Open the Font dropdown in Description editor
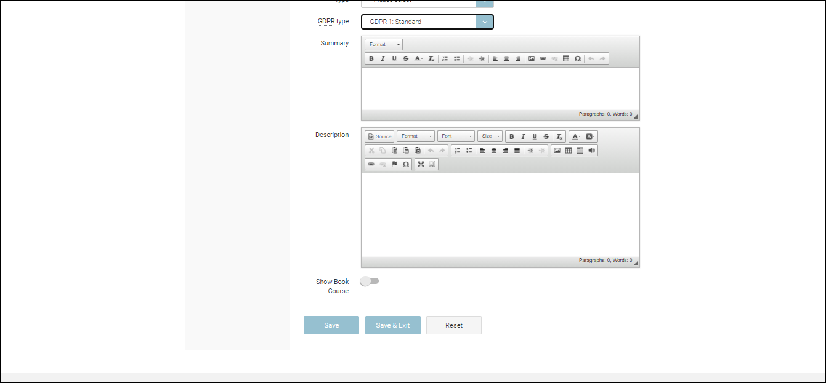The image size is (826, 383). (456, 136)
